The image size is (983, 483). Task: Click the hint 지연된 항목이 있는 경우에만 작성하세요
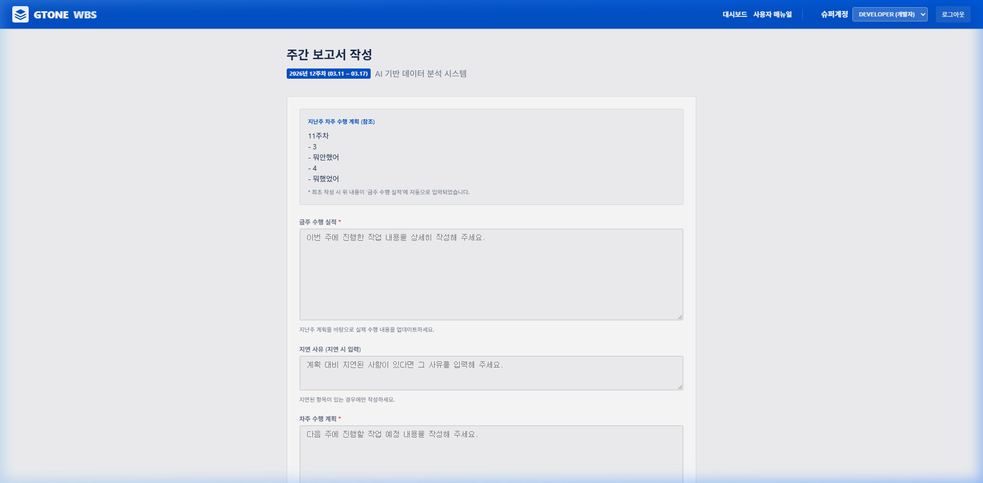click(347, 400)
